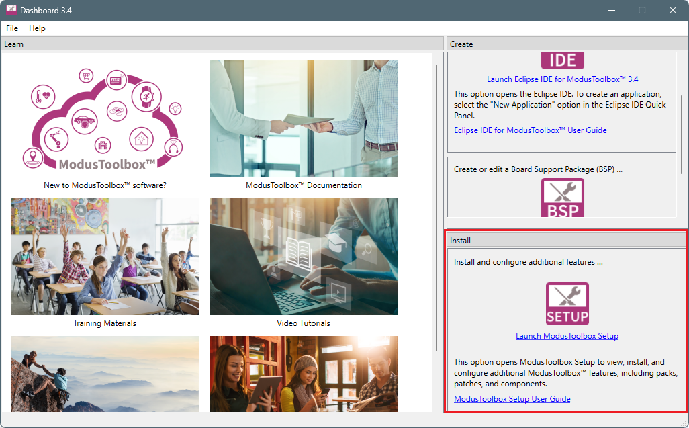Click Launch ModusToolbox Setup link
This screenshot has height=428, width=689.
pyautogui.click(x=567, y=336)
